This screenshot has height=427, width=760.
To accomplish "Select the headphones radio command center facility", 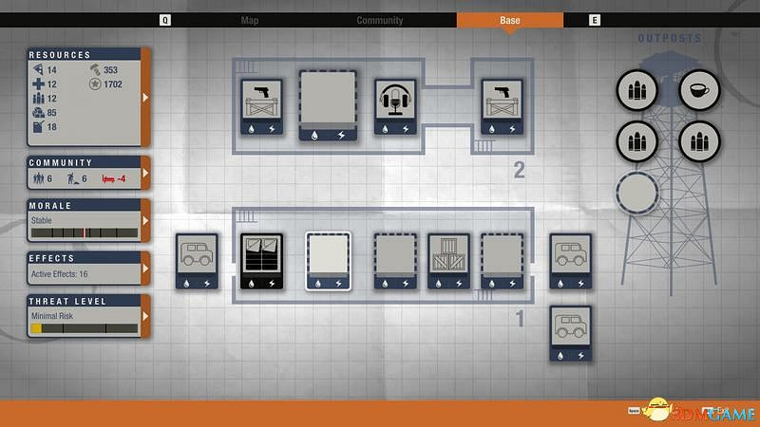I will (x=395, y=106).
